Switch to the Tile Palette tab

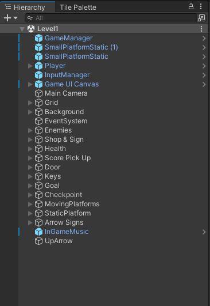(78, 7)
